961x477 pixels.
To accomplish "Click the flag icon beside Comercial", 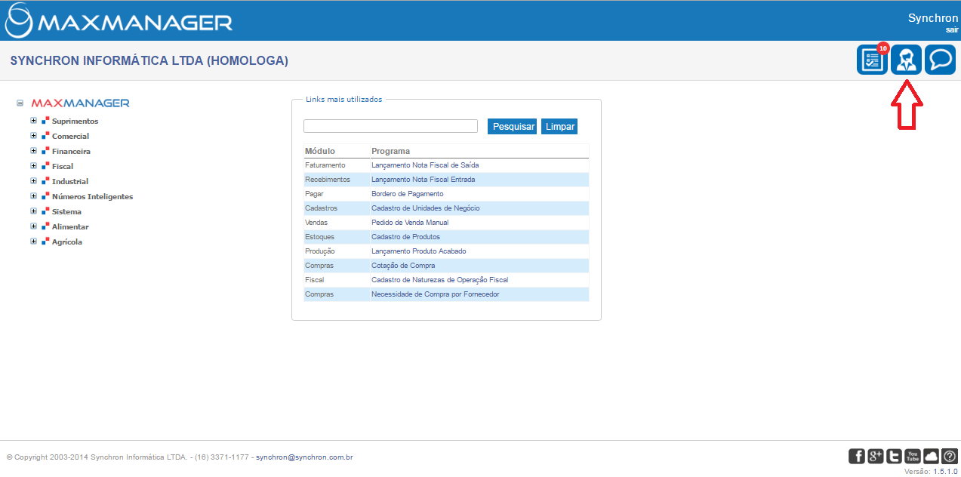I will tap(45, 136).
